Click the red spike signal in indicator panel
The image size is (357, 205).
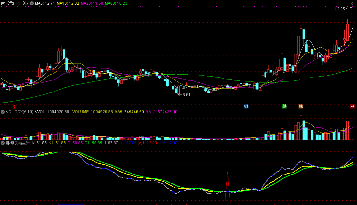[227, 187]
